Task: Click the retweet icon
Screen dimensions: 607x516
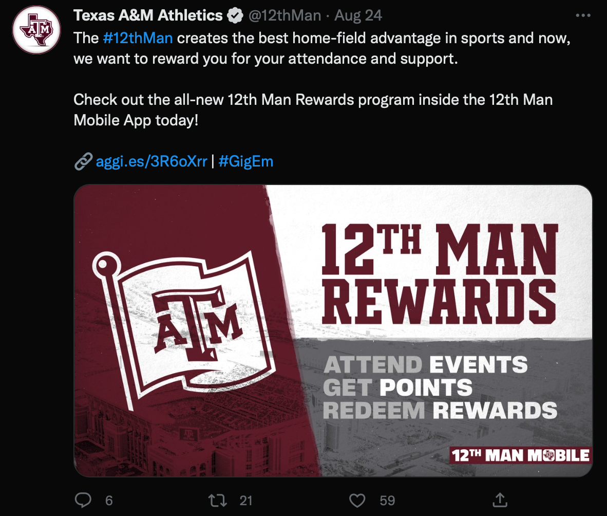Action: (x=218, y=500)
